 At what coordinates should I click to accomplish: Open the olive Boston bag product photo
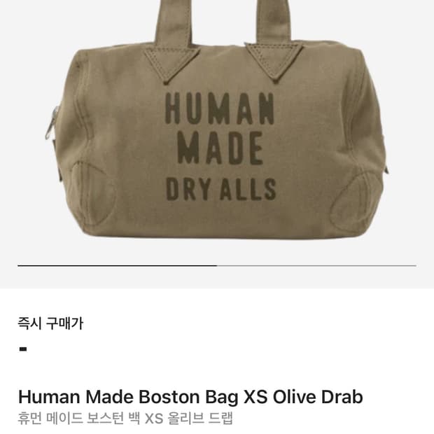pyautogui.click(x=217, y=119)
